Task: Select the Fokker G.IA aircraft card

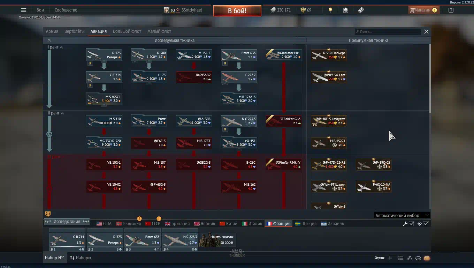Action: coord(284,121)
